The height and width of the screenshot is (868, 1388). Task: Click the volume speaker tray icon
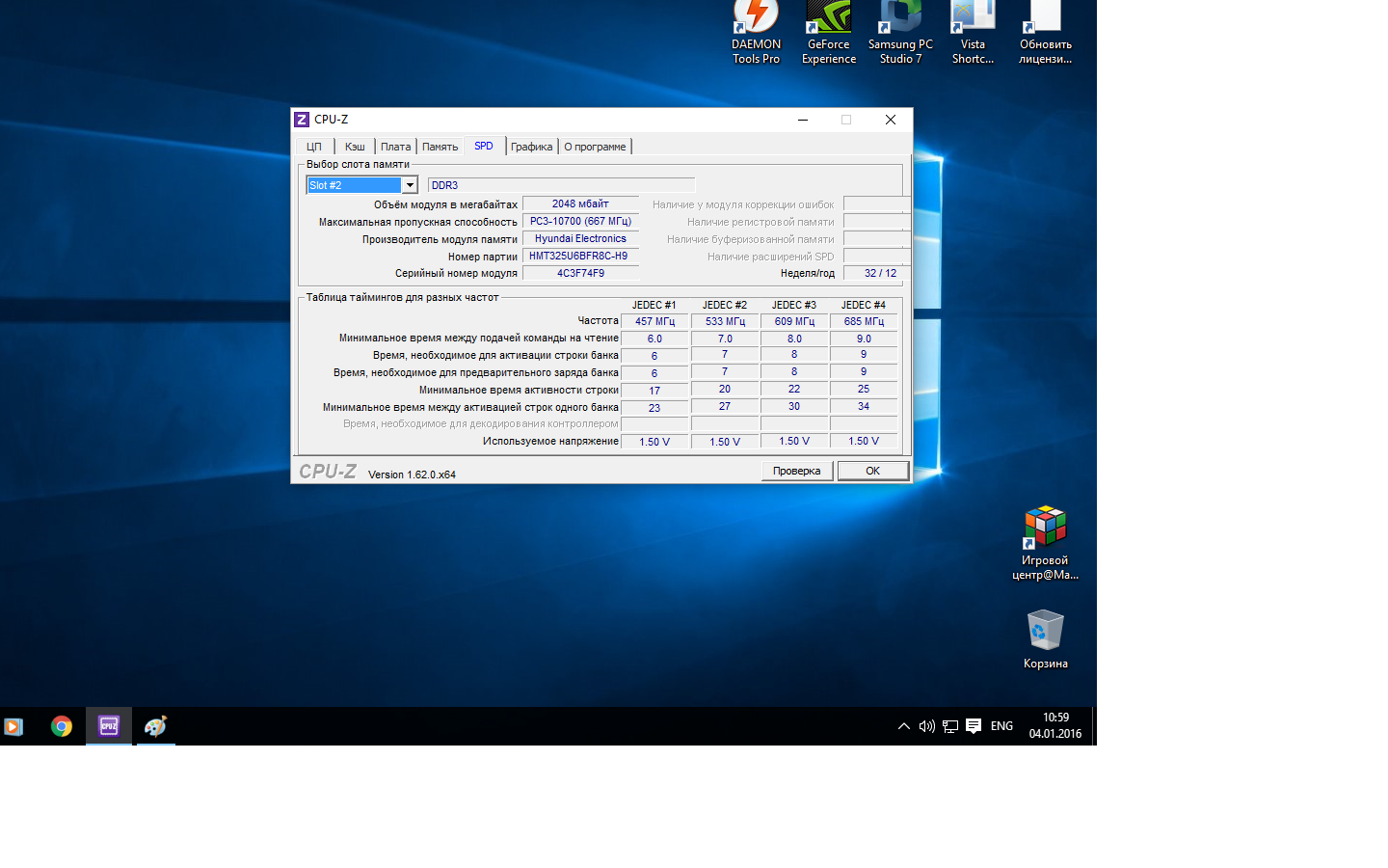pos(926,726)
